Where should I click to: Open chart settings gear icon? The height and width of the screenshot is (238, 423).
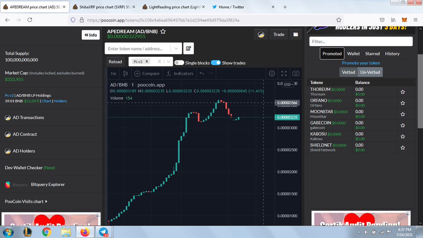pyautogui.click(x=272, y=73)
